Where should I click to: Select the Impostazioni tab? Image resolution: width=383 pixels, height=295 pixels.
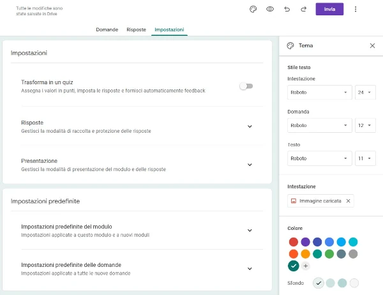pyautogui.click(x=169, y=29)
